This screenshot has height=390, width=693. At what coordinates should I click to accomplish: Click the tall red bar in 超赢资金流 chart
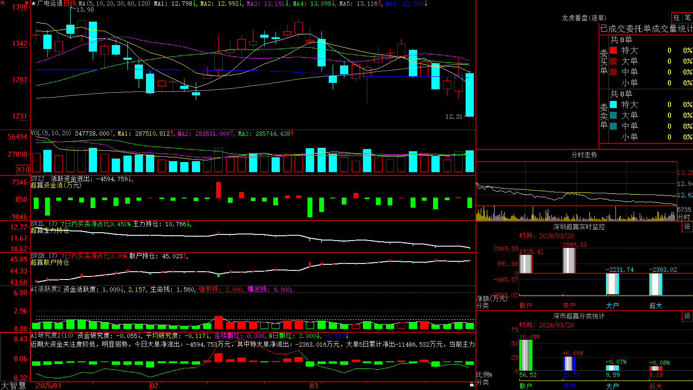(218, 190)
